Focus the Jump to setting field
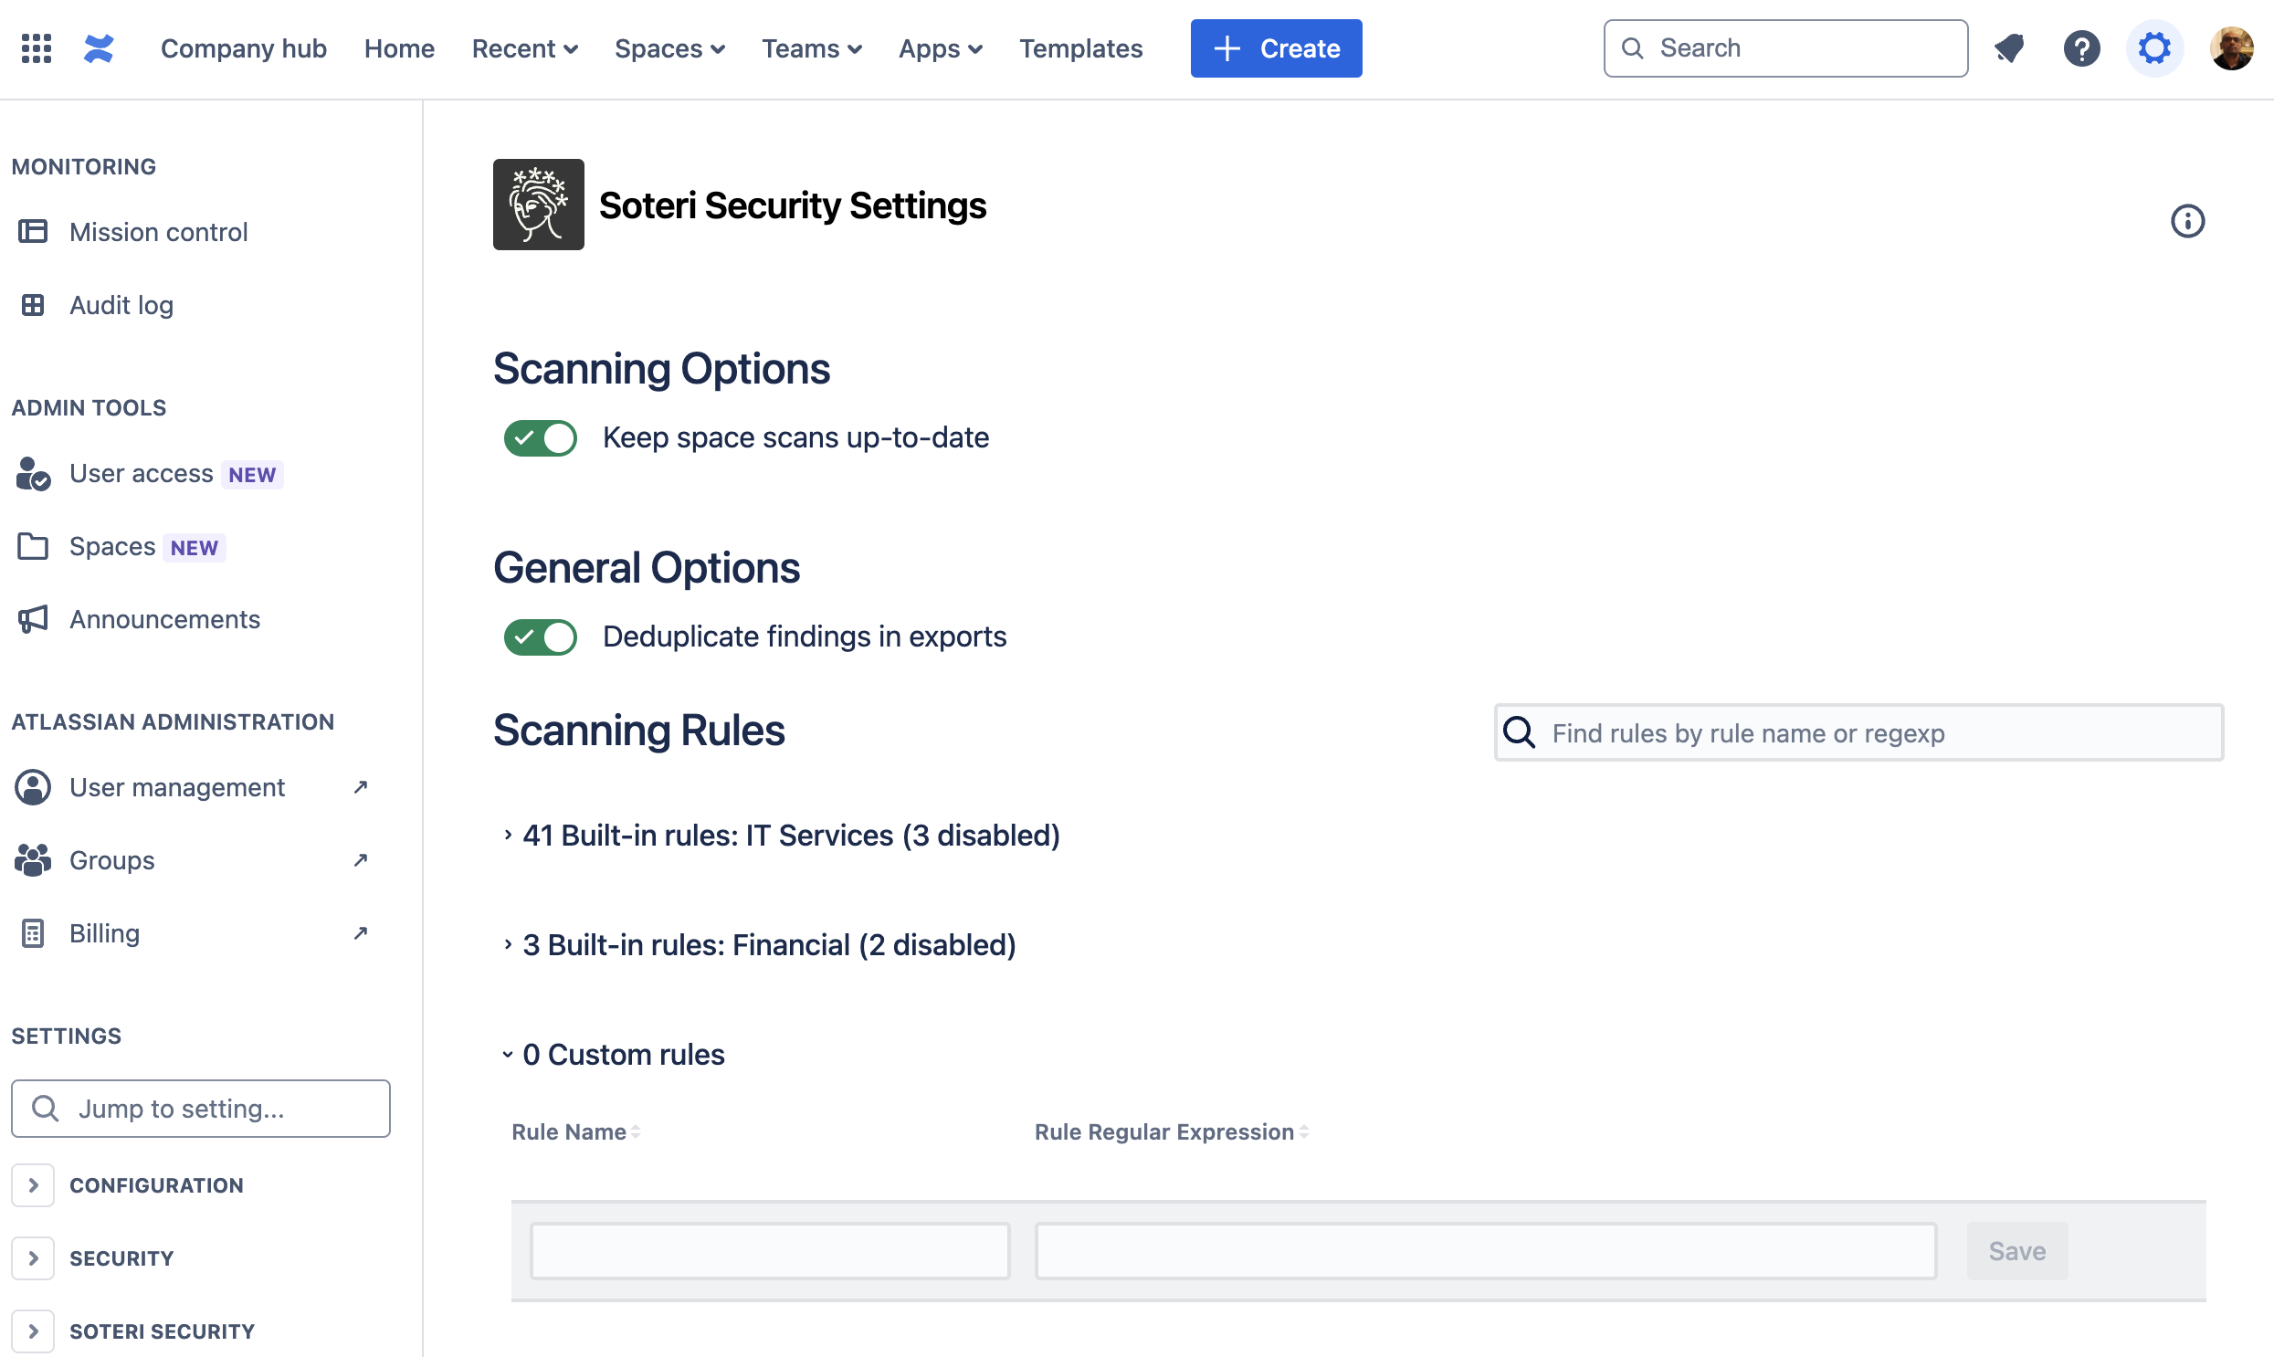This screenshot has height=1357, width=2274. [201, 1110]
